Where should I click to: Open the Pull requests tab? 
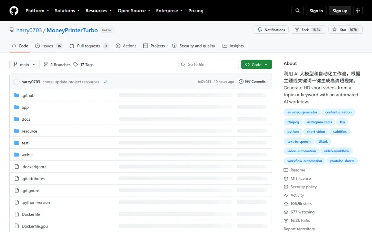[x=89, y=46]
